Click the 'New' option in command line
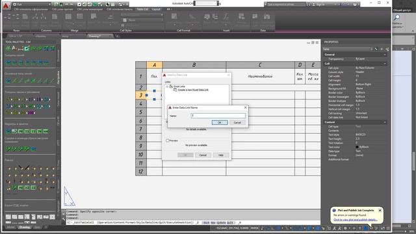 213,223
